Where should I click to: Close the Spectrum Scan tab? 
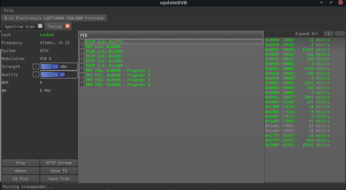click(40, 26)
